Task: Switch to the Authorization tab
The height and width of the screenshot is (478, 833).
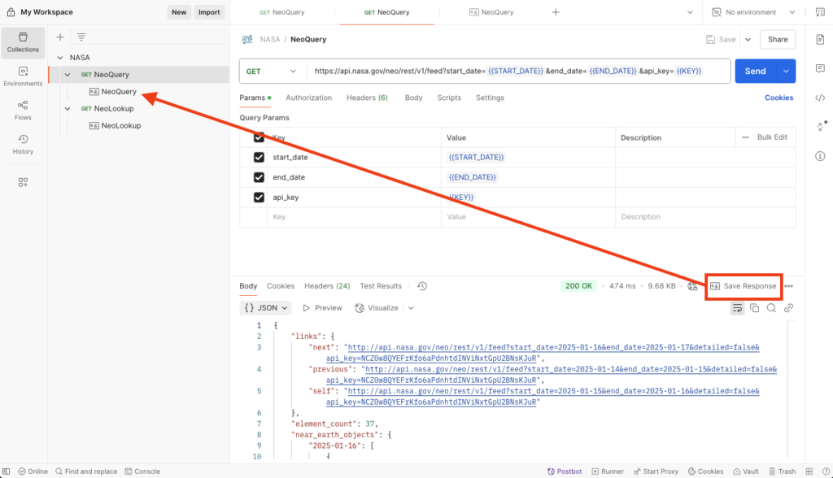Action: (x=308, y=98)
